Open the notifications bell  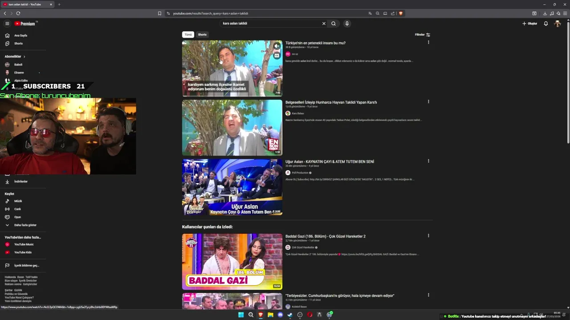pos(546,24)
